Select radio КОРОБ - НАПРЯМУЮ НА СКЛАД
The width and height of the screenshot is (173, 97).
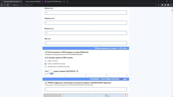pyautogui.click(x=45, y=64)
